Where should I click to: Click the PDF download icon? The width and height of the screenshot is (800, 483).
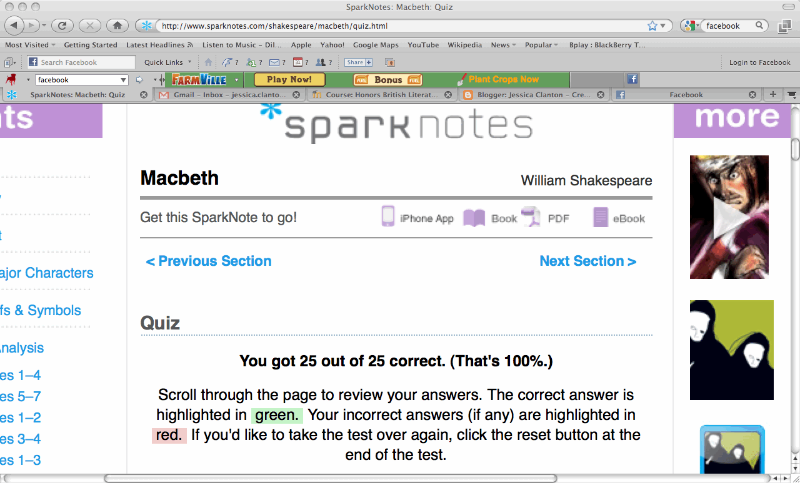[531, 217]
